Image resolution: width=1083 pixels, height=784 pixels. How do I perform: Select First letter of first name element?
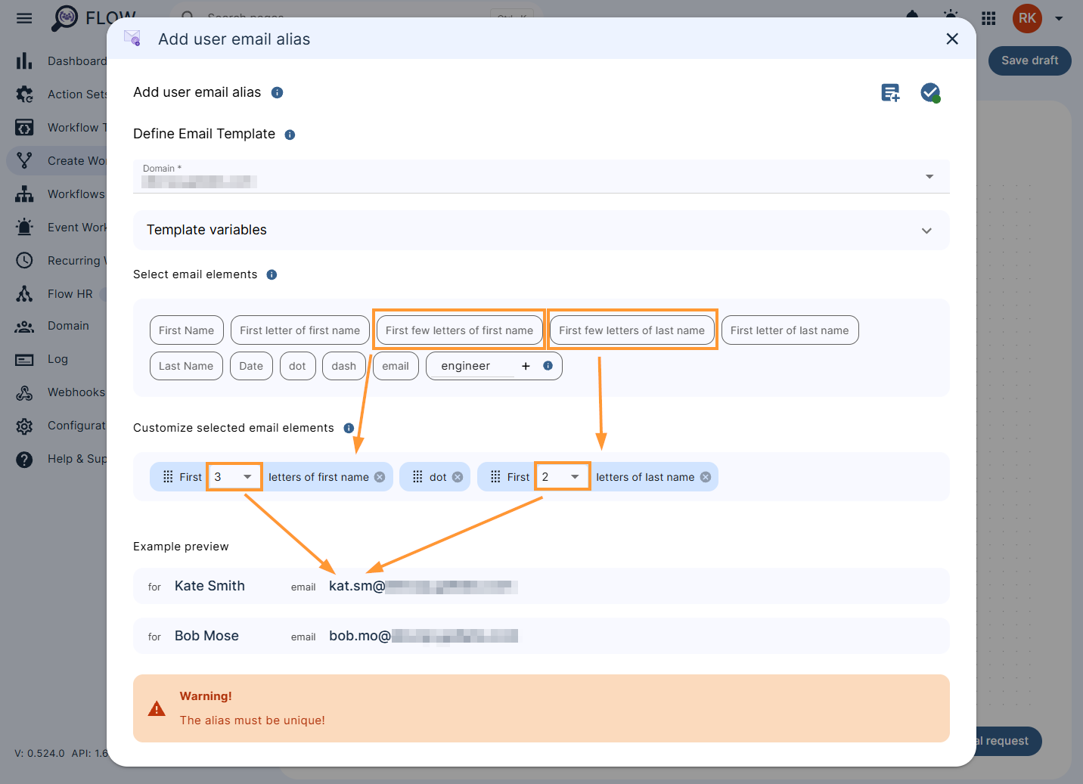tap(300, 330)
